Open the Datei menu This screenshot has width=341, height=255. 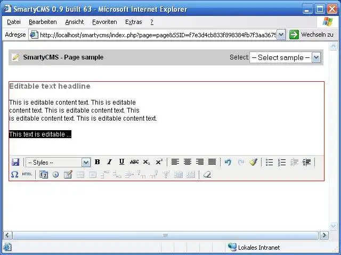tap(14, 22)
